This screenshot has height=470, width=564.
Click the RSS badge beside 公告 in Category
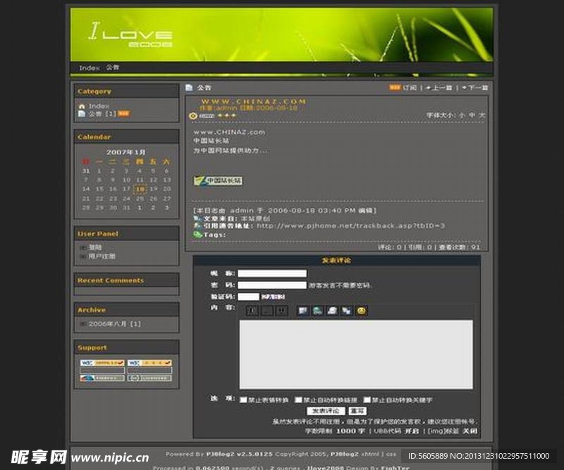point(123,113)
